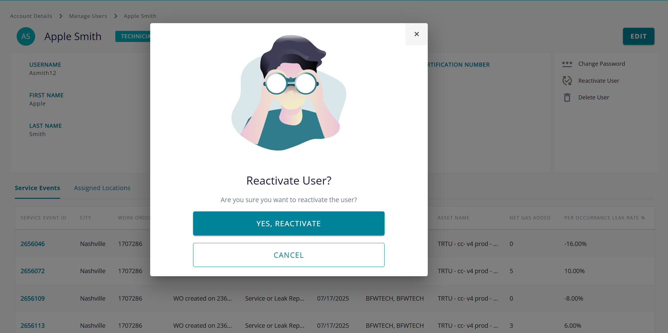Click the Technician role badge
The width and height of the screenshot is (668, 333).
133,36
